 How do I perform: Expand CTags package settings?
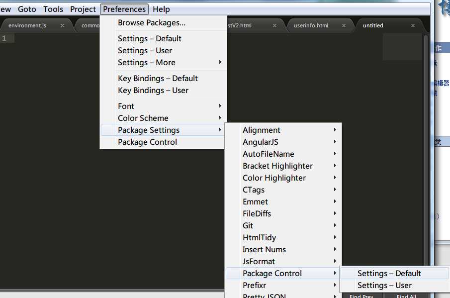point(283,190)
